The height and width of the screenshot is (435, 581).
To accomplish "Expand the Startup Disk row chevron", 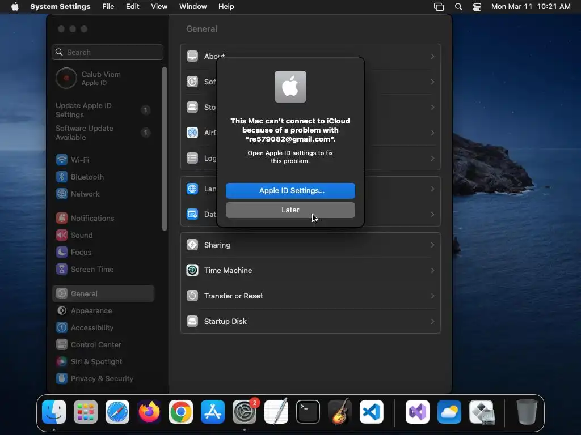I will pyautogui.click(x=432, y=322).
